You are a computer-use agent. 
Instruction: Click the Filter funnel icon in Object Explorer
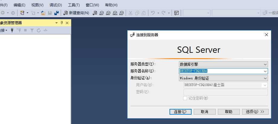pyautogui.click(x=32, y=30)
